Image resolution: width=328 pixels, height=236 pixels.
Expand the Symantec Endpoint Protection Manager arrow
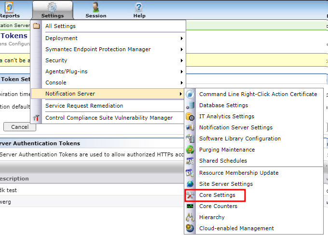coord(181,49)
